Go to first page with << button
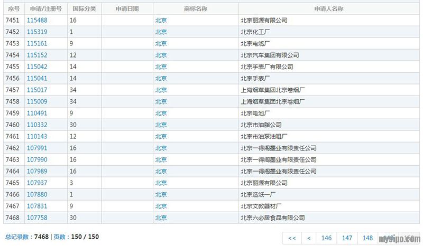This screenshot has height=246, width=423. (x=291, y=238)
